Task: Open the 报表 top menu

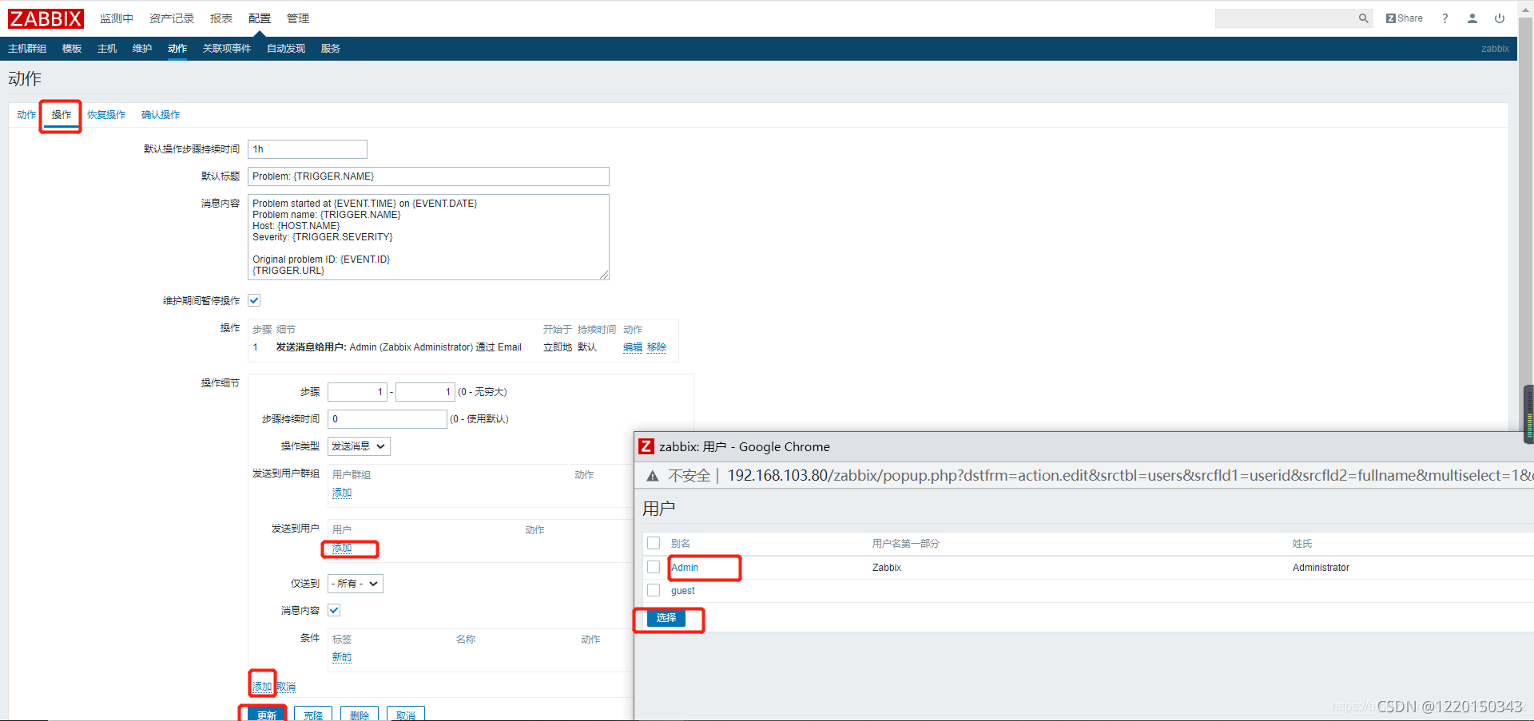Action: coord(221,18)
